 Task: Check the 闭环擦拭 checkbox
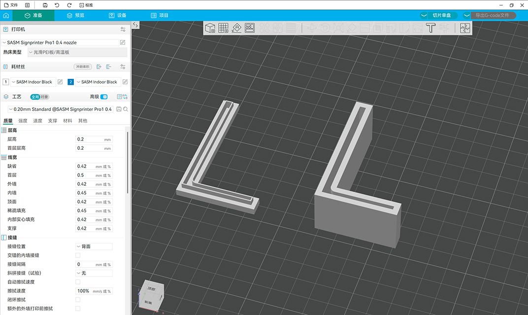point(78,300)
